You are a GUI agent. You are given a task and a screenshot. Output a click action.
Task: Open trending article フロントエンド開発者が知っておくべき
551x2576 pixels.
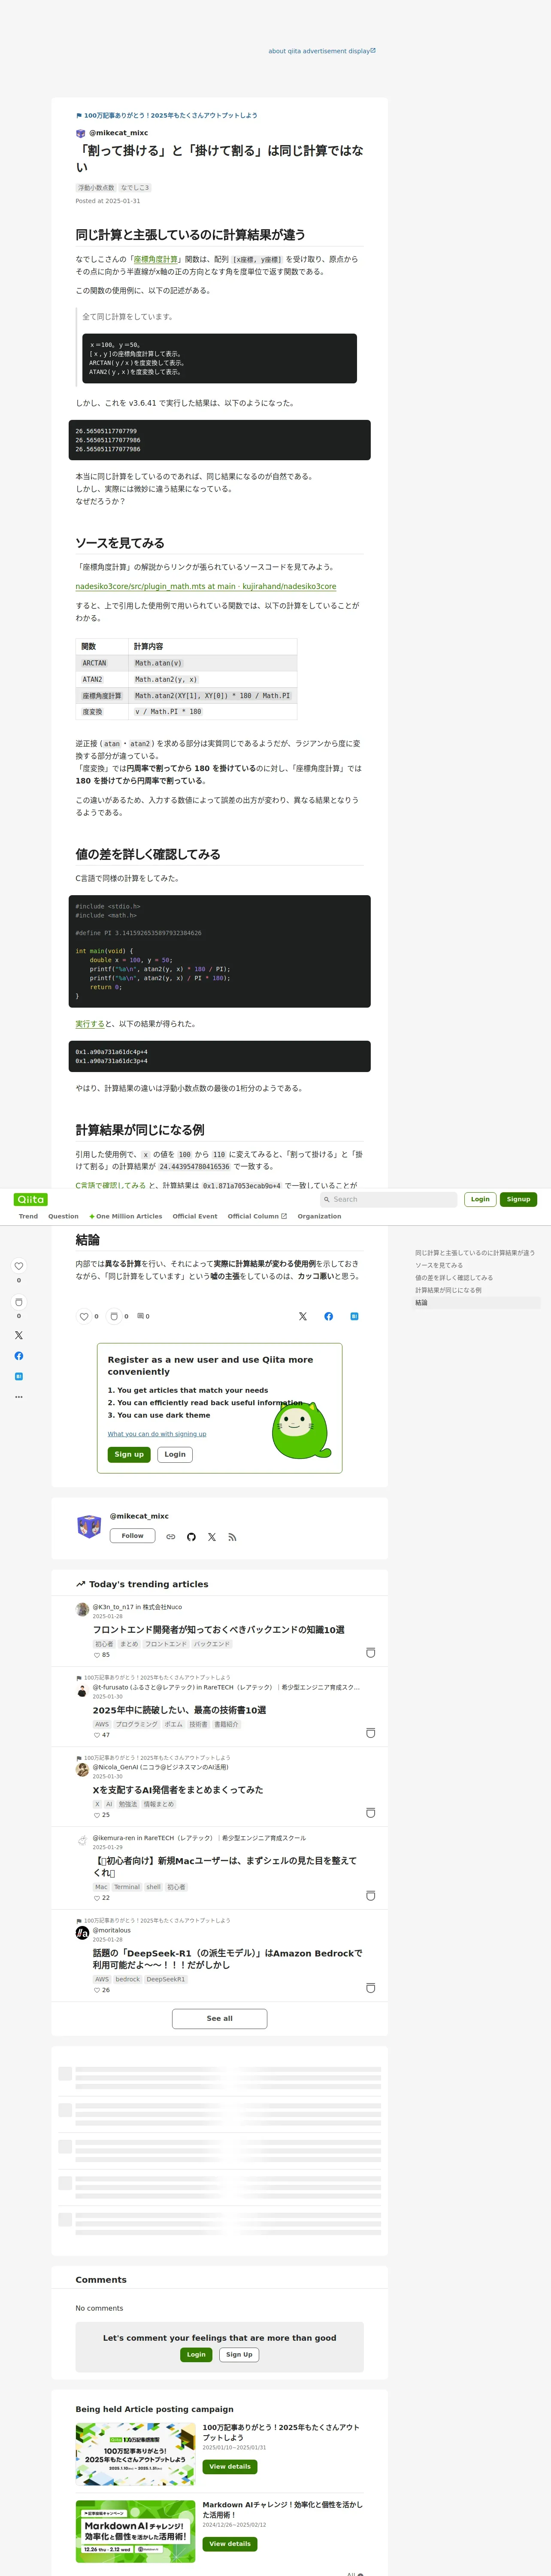[219, 1630]
